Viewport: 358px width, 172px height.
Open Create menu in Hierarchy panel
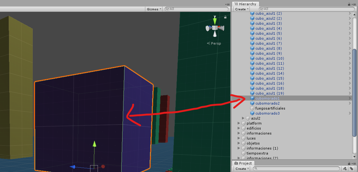click(242, 9)
